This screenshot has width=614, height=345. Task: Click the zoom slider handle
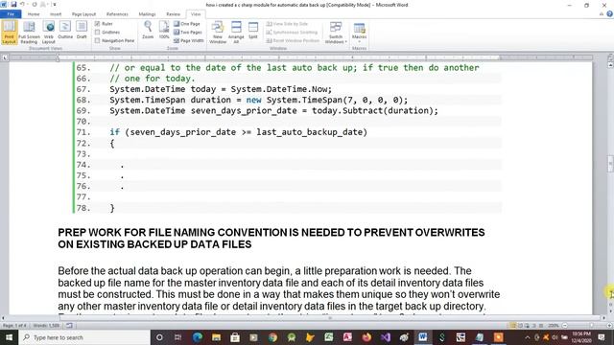(x=592, y=326)
